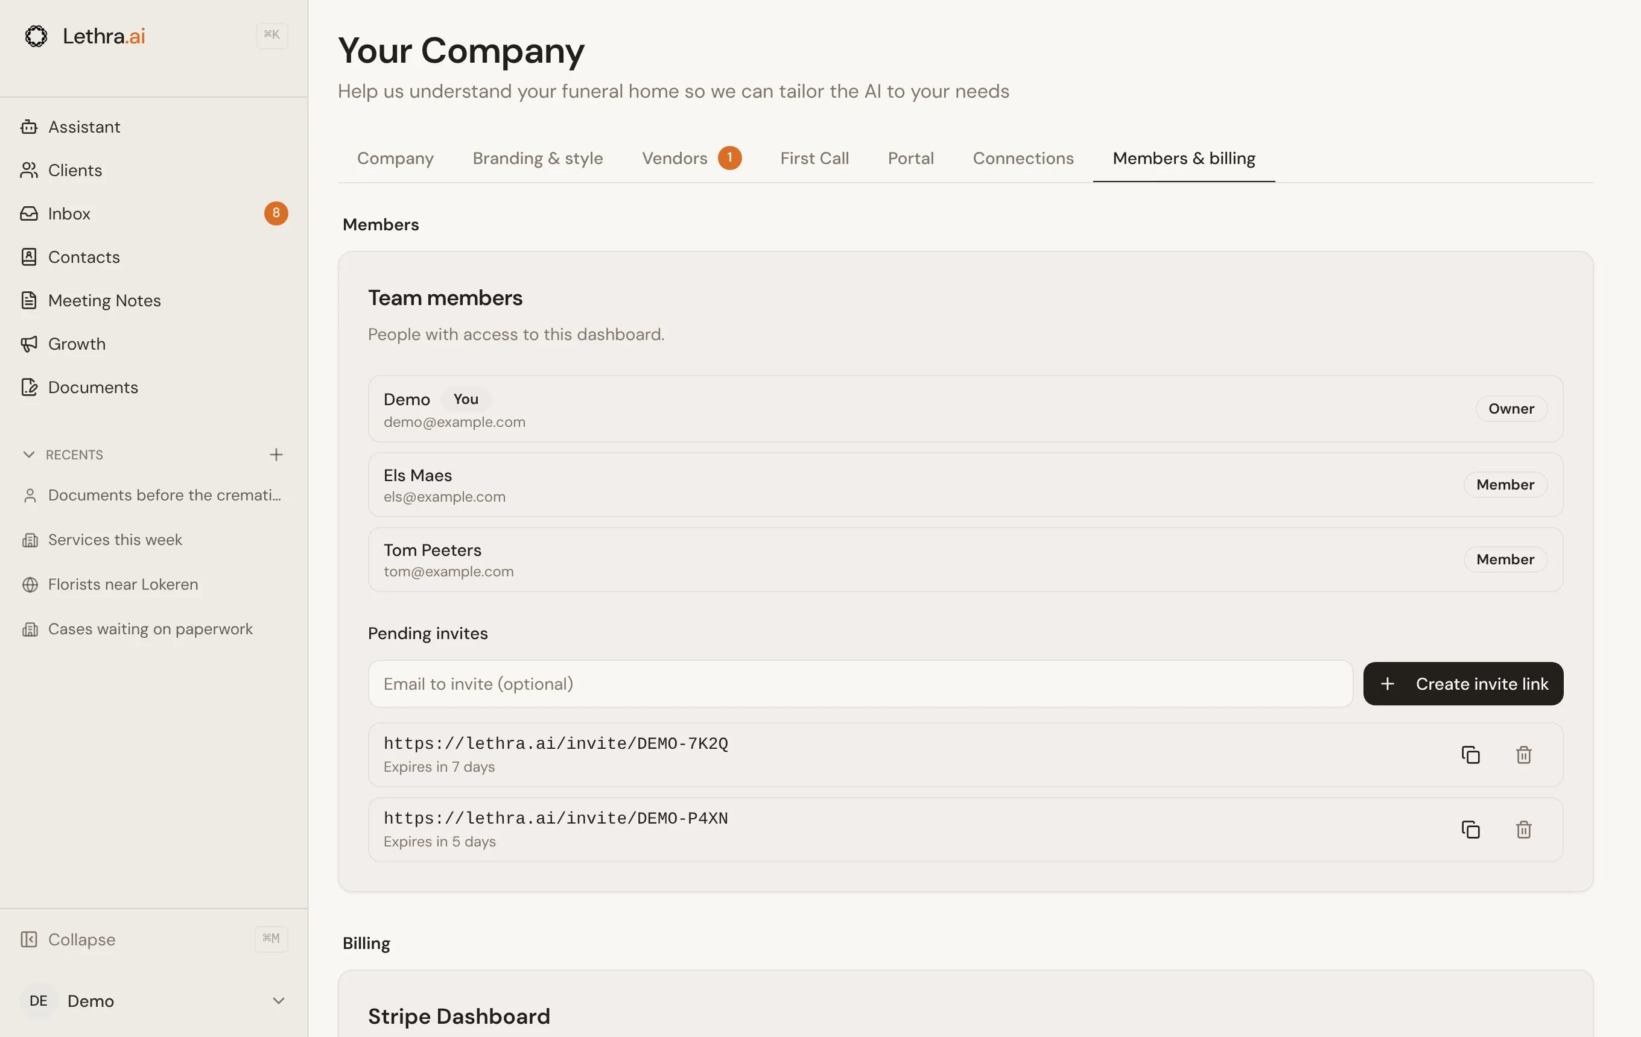This screenshot has width=1641, height=1037.
Task: Copy the DEMO-P4XN invite link
Action: pos(1470,830)
